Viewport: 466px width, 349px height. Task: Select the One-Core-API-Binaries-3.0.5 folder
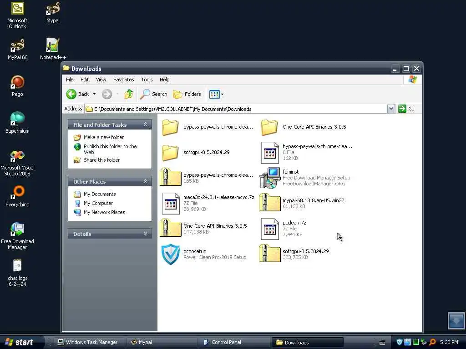click(304, 127)
